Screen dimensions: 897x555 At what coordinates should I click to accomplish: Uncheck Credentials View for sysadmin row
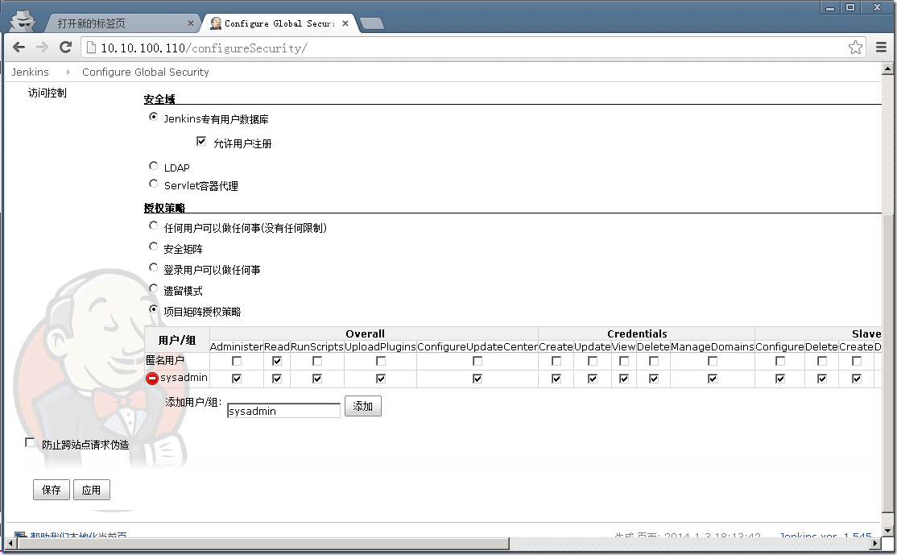(623, 379)
